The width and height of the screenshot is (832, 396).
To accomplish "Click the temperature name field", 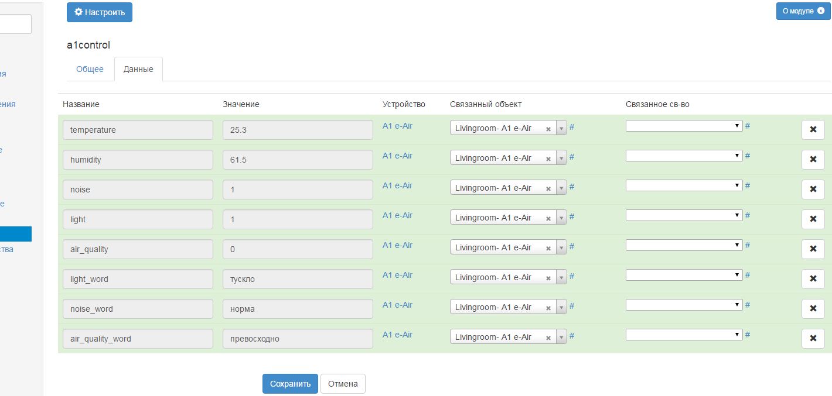I will (138, 130).
